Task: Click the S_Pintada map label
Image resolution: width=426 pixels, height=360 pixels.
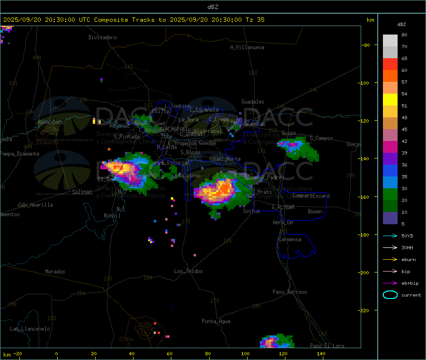Action: pyautogui.click(x=126, y=137)
